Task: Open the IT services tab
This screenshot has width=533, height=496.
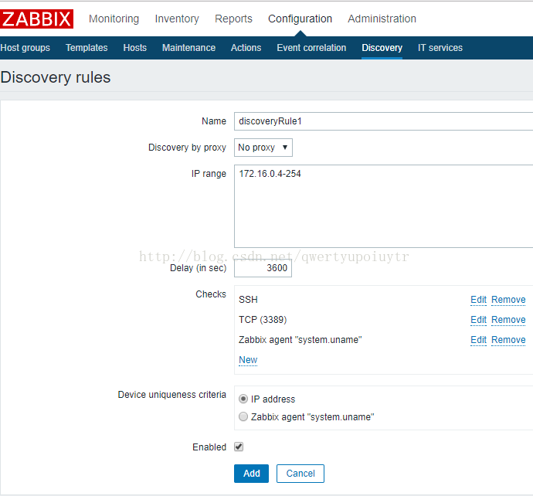Action: [440, 48]
